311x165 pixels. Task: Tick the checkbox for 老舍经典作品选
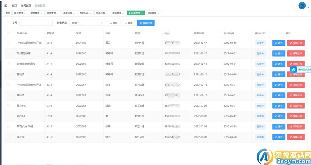(x=9, y=64)
